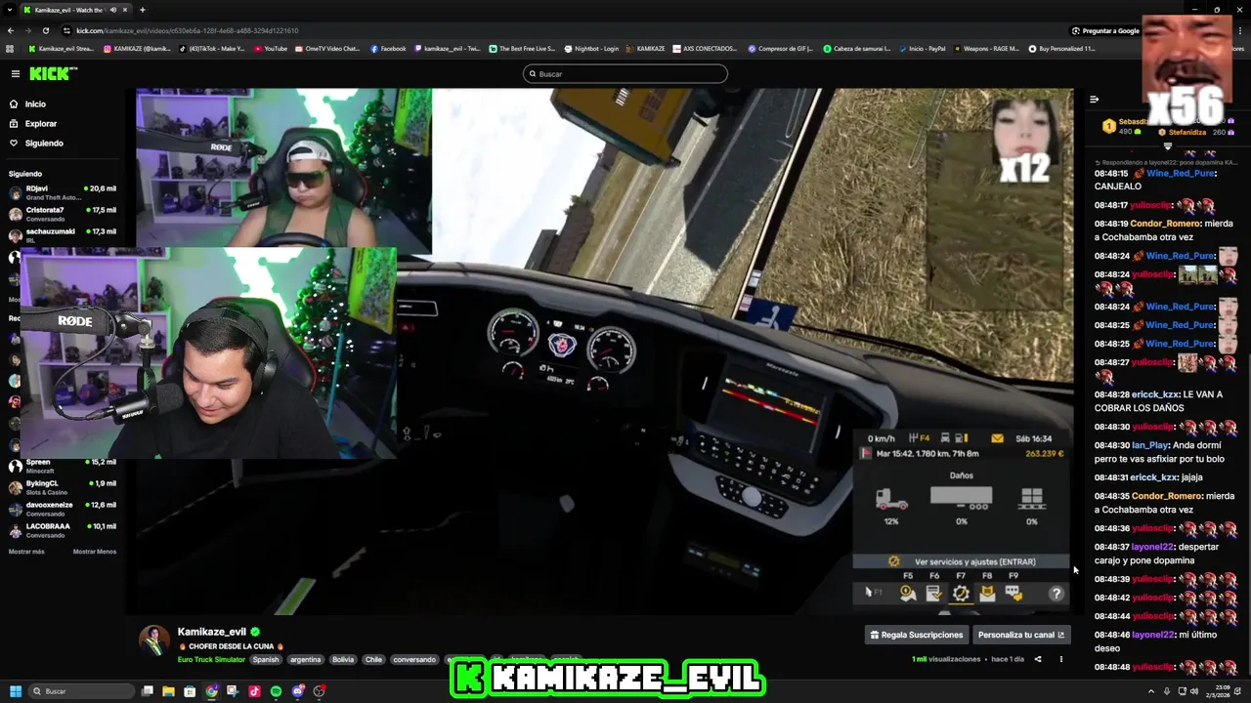Screen dimensions: 1251x703
Task: Click Personaliza tu canal button
Action: click(x=1021, y=635)
